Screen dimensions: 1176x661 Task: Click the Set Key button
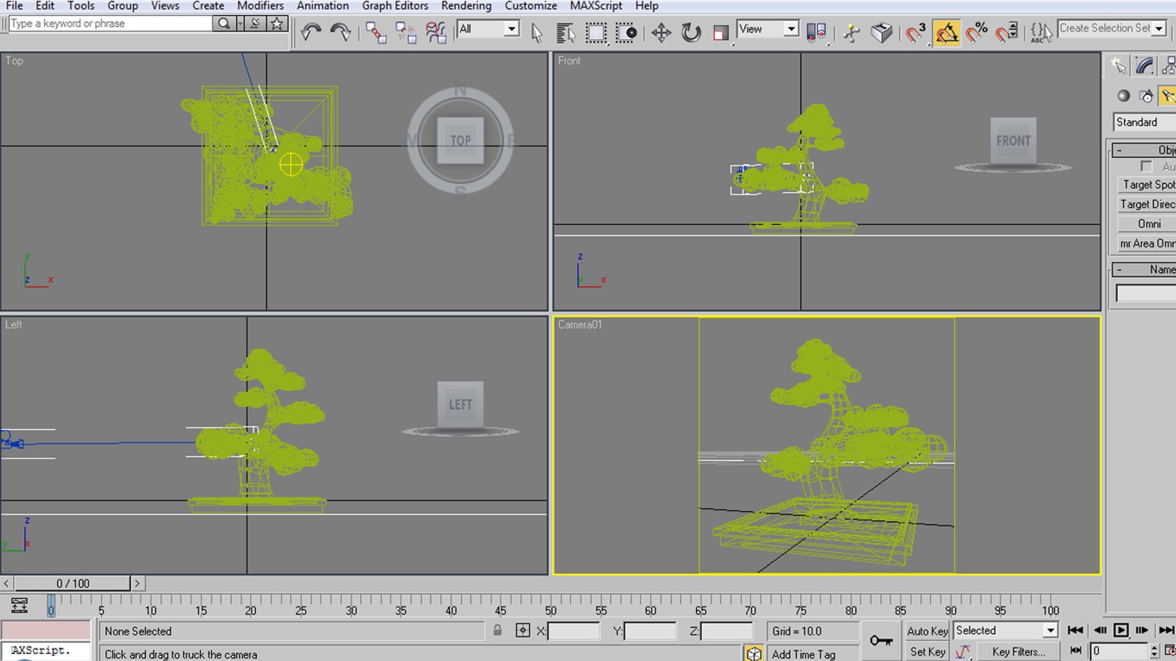tap(927, 652)
